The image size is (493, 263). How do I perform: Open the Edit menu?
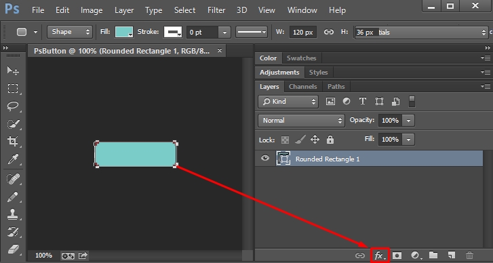click(62, 10)
